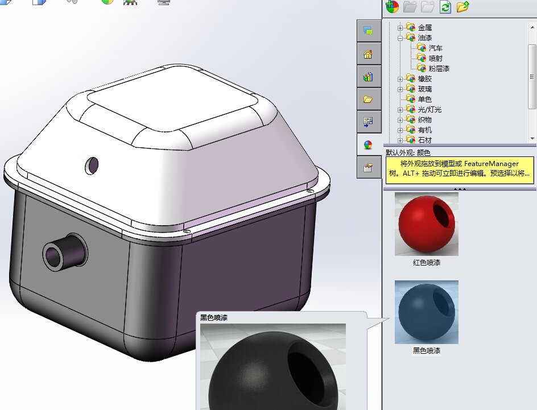Click the 红色喷漆 label
The height and width of the screenshot is (410, 537).
(x=427, y=263)
